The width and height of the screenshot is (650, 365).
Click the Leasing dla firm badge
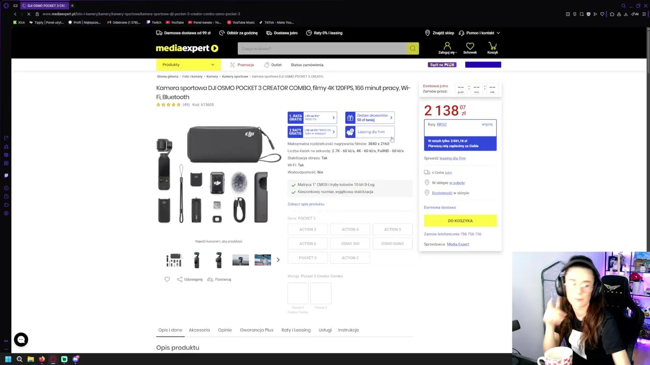click(370, 132)
